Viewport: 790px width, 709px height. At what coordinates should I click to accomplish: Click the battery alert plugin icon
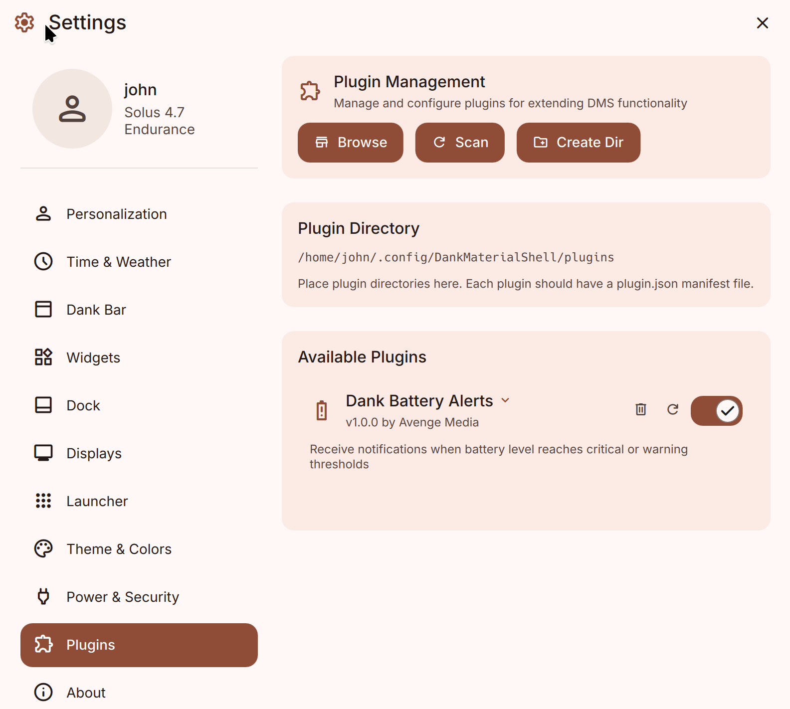(x=322, y=411)
